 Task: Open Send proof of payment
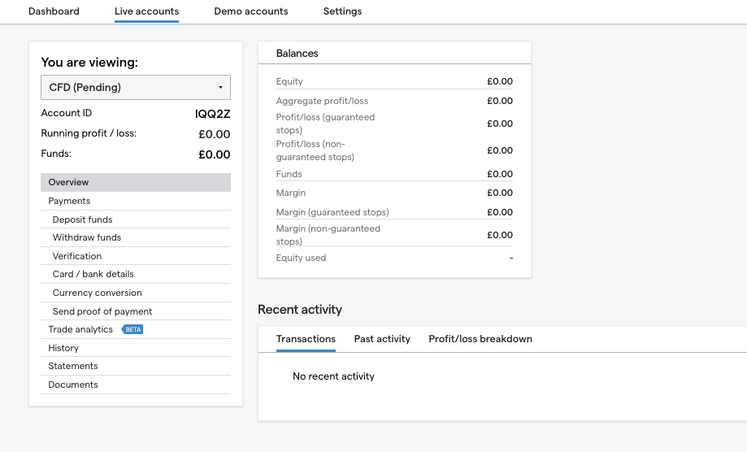point(136,311)
